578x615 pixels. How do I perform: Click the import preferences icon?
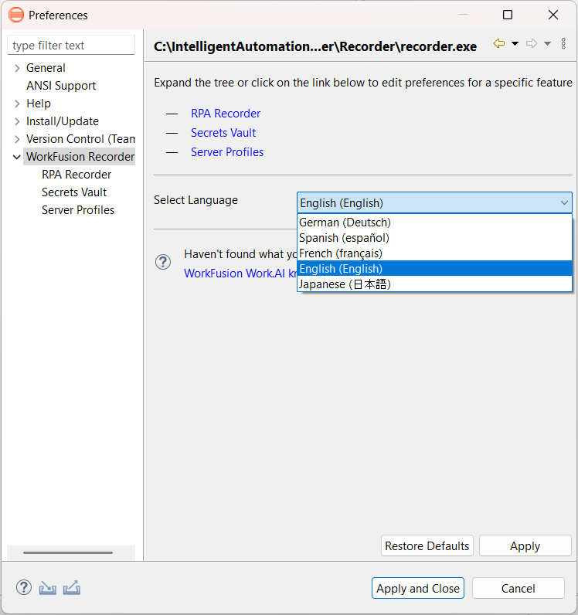pos(47,587)
